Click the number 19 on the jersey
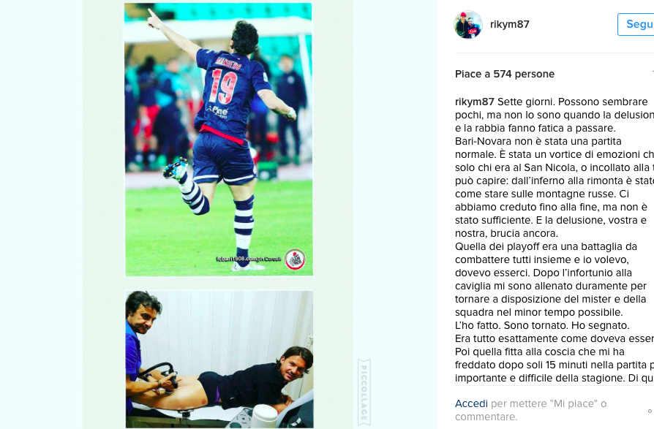Image resolution: width=654 pixels, height=429 pixels. 224,87
